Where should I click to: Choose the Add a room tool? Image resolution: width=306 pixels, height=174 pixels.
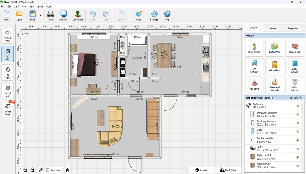pyautogui.click(x=274, y=48)
